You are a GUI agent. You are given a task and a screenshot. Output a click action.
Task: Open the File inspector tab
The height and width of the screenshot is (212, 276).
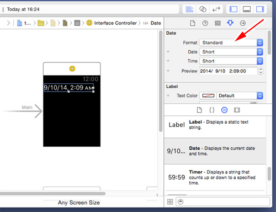pos(193,23)
